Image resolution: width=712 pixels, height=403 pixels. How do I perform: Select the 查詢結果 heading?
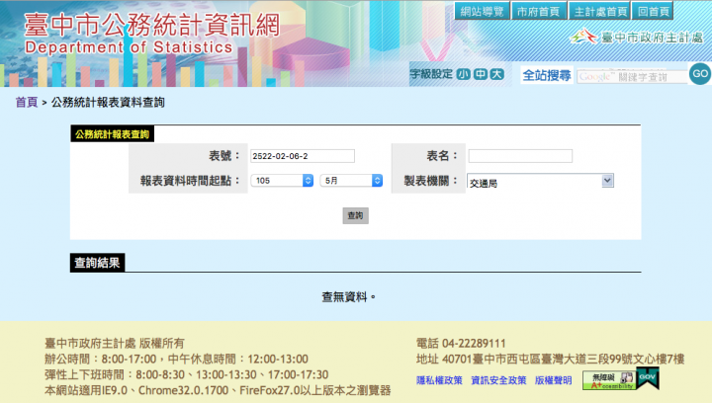97,263
